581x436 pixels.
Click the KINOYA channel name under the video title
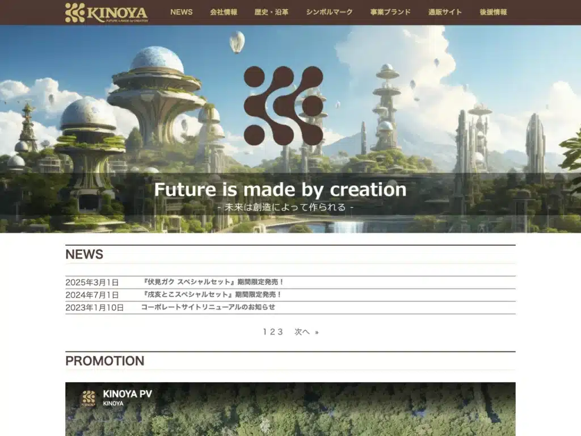pyautogui.click(x=113, y=404)
